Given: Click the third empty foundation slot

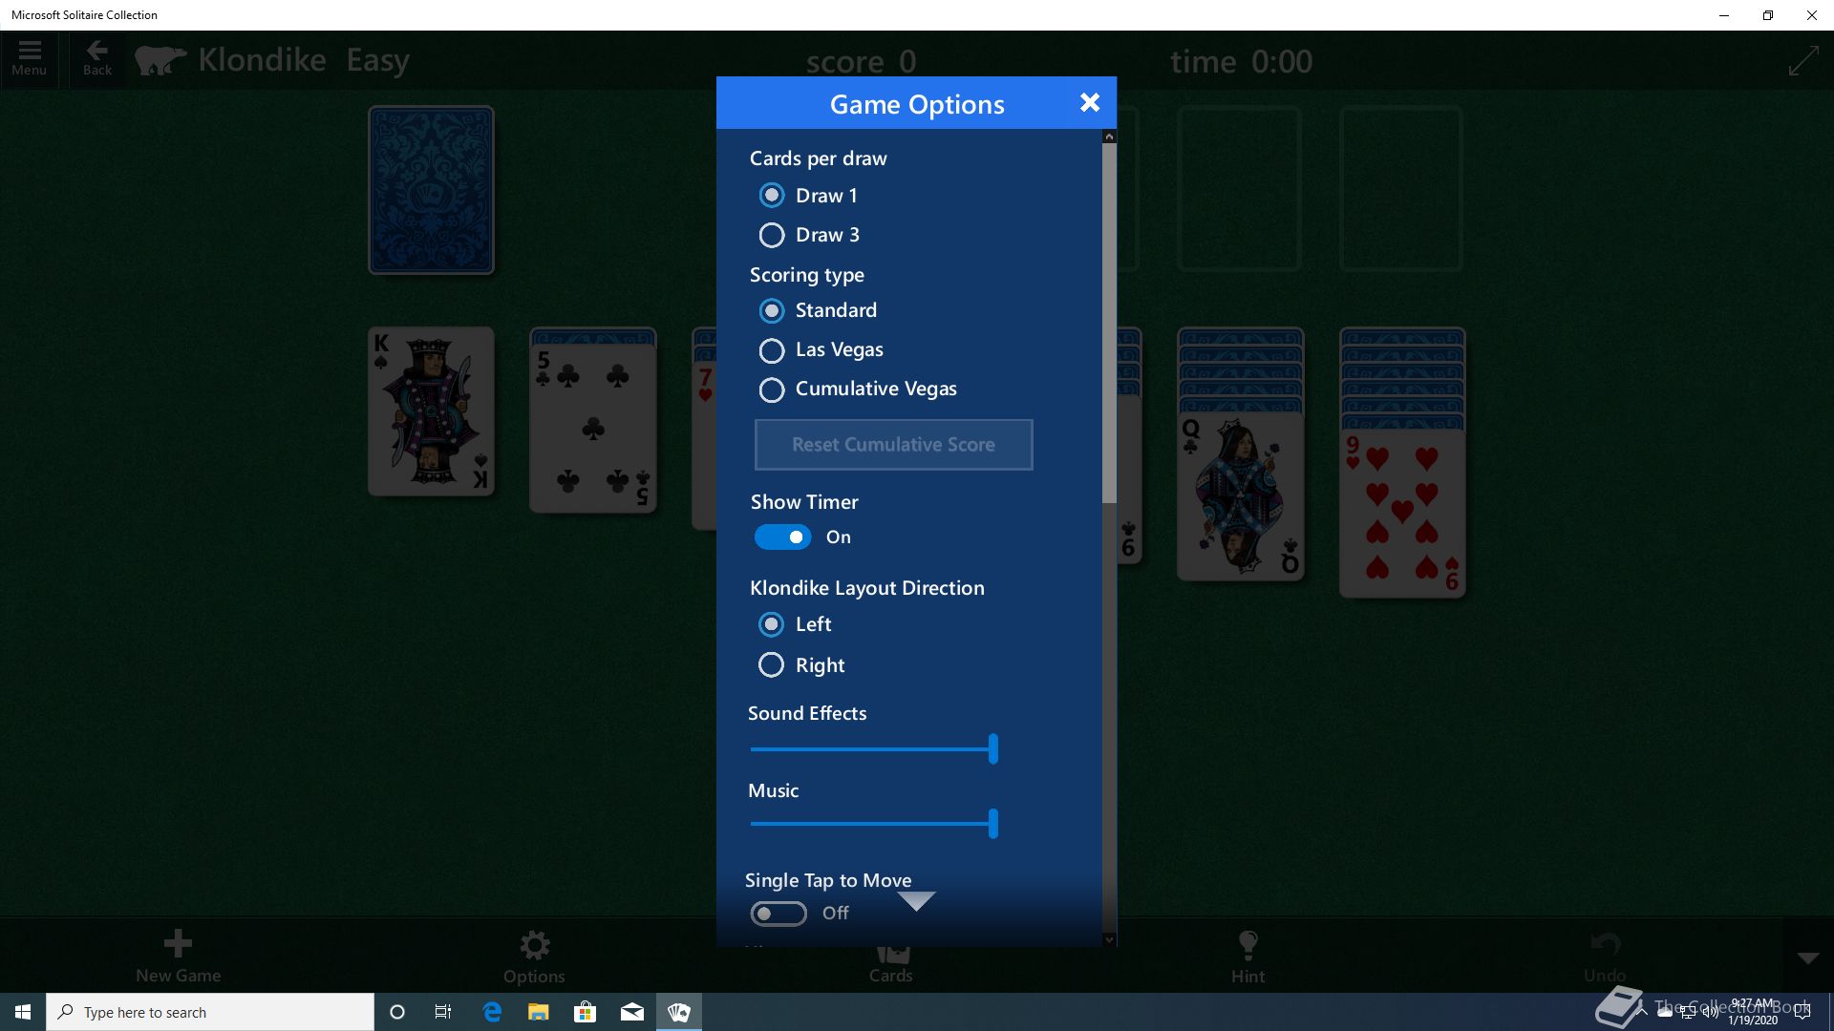Looking at the screenshot, I should (1239, 189).
